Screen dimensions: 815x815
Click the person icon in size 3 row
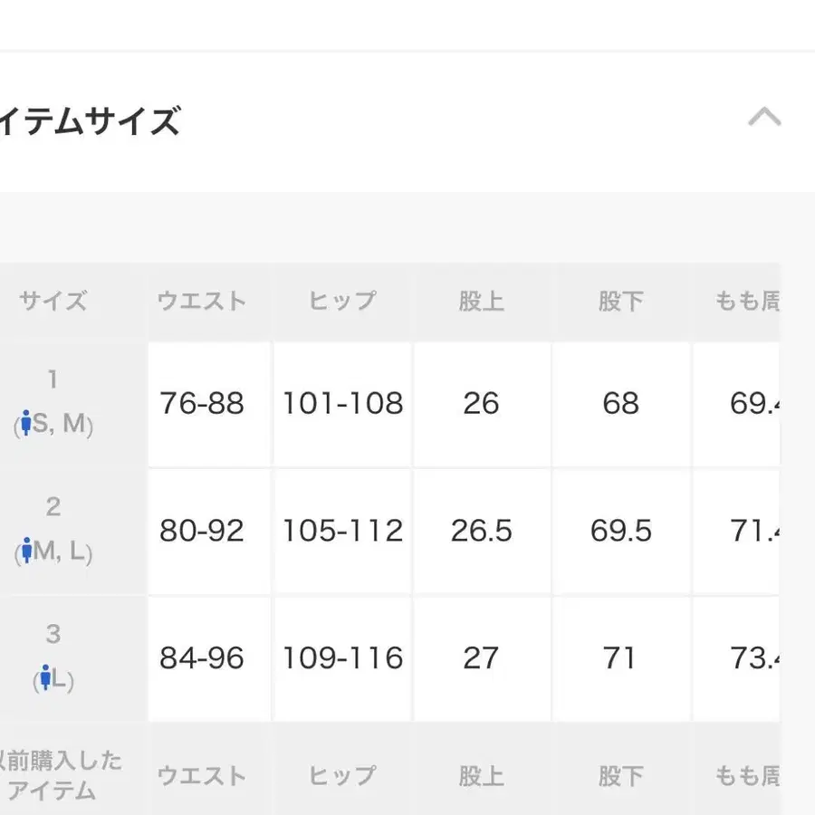pyautogui.click(x=46, y=677)
